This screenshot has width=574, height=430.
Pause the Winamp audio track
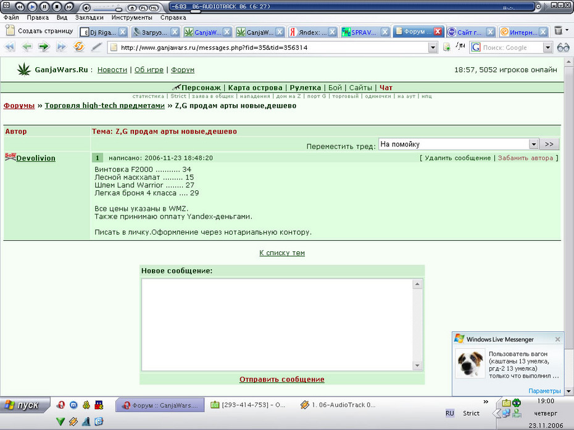click(x=44, y=7)
